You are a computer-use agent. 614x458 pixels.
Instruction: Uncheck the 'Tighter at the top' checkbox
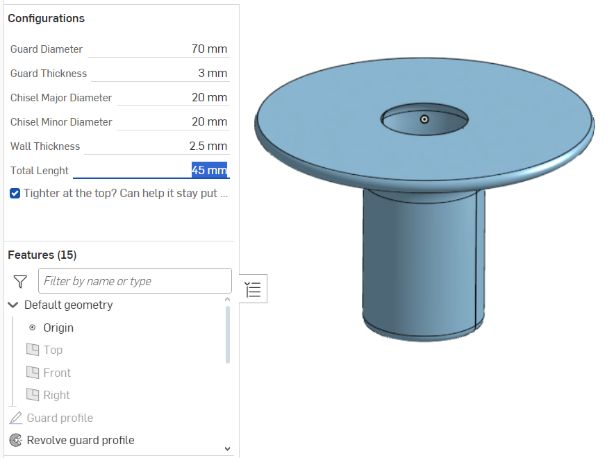[x=15, y=193]
